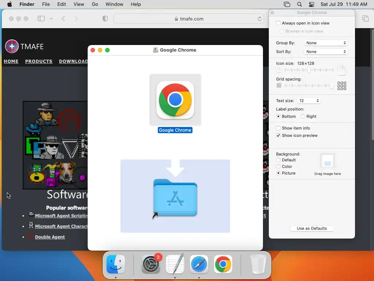Screen dimensions: 374x281
Task: Open the Help menu
Action: tap(136, 4)
